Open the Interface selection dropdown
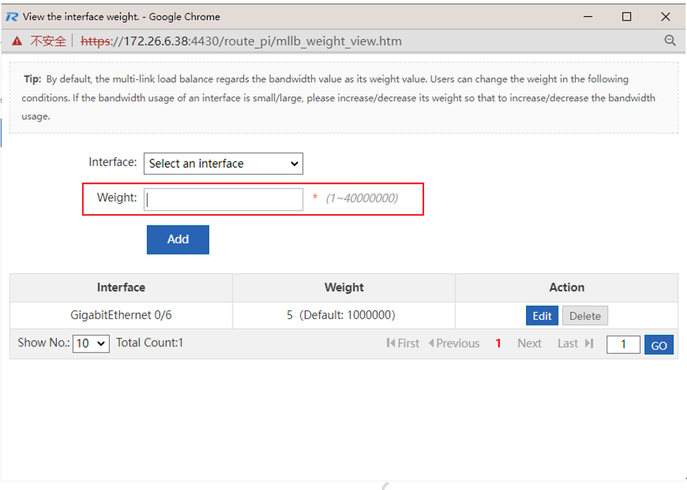The height and width of the screenshot is (490, 687). click(x=223, y=164)
